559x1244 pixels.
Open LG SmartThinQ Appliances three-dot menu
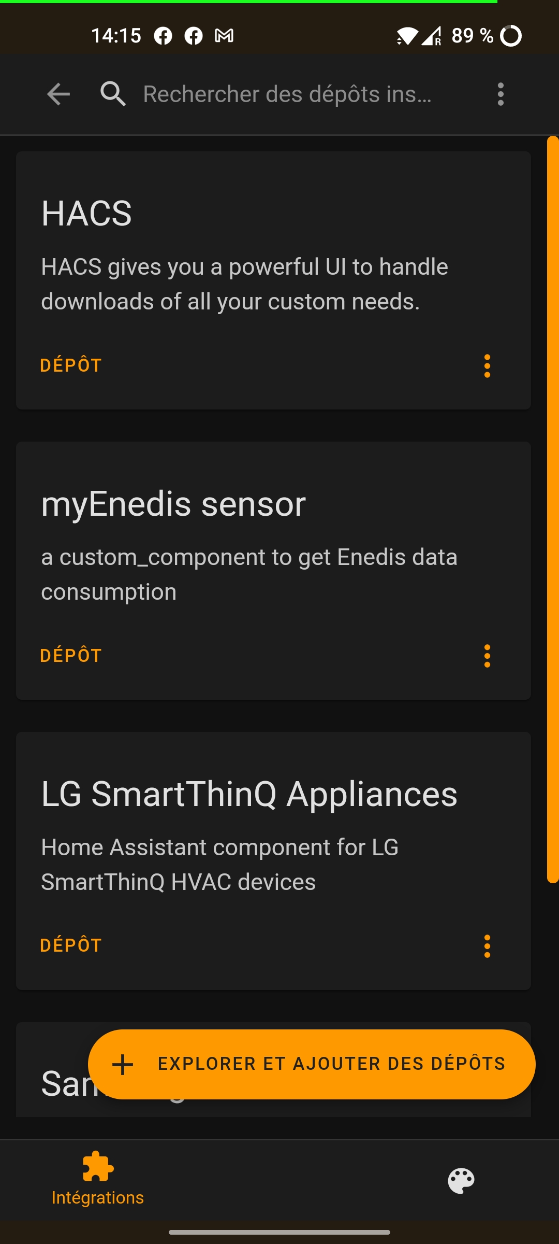(487, 946)
